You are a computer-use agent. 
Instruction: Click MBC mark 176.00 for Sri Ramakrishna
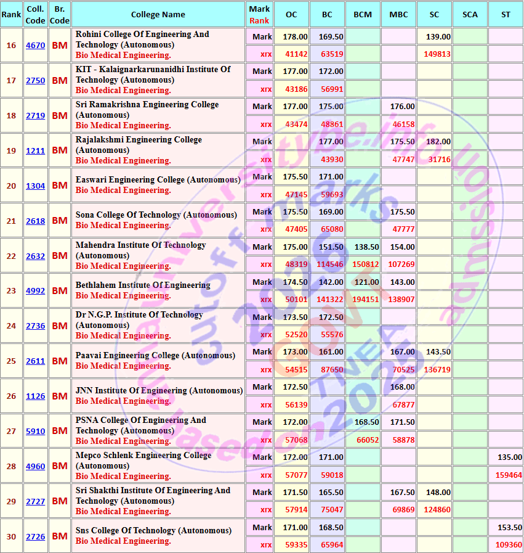[x=402, y=107]
